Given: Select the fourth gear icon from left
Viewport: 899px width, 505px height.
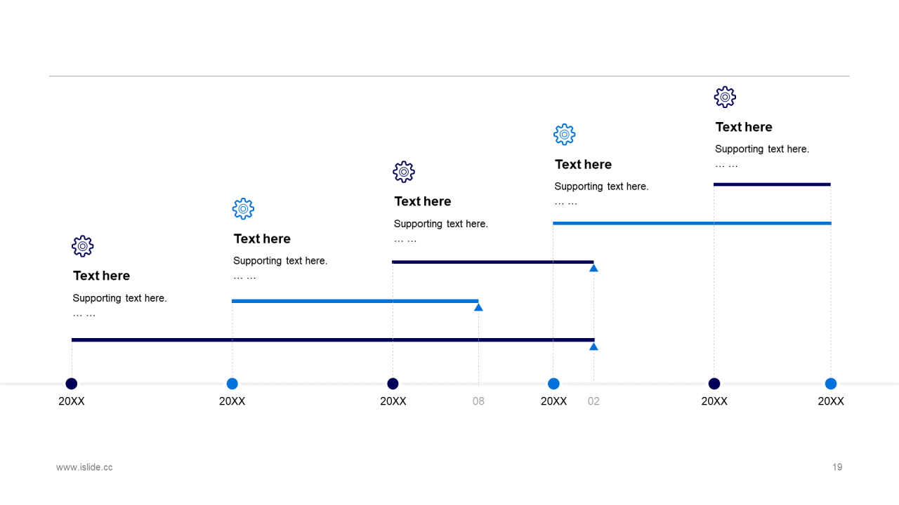Looking at the screenshot, I should pos(564,135).
